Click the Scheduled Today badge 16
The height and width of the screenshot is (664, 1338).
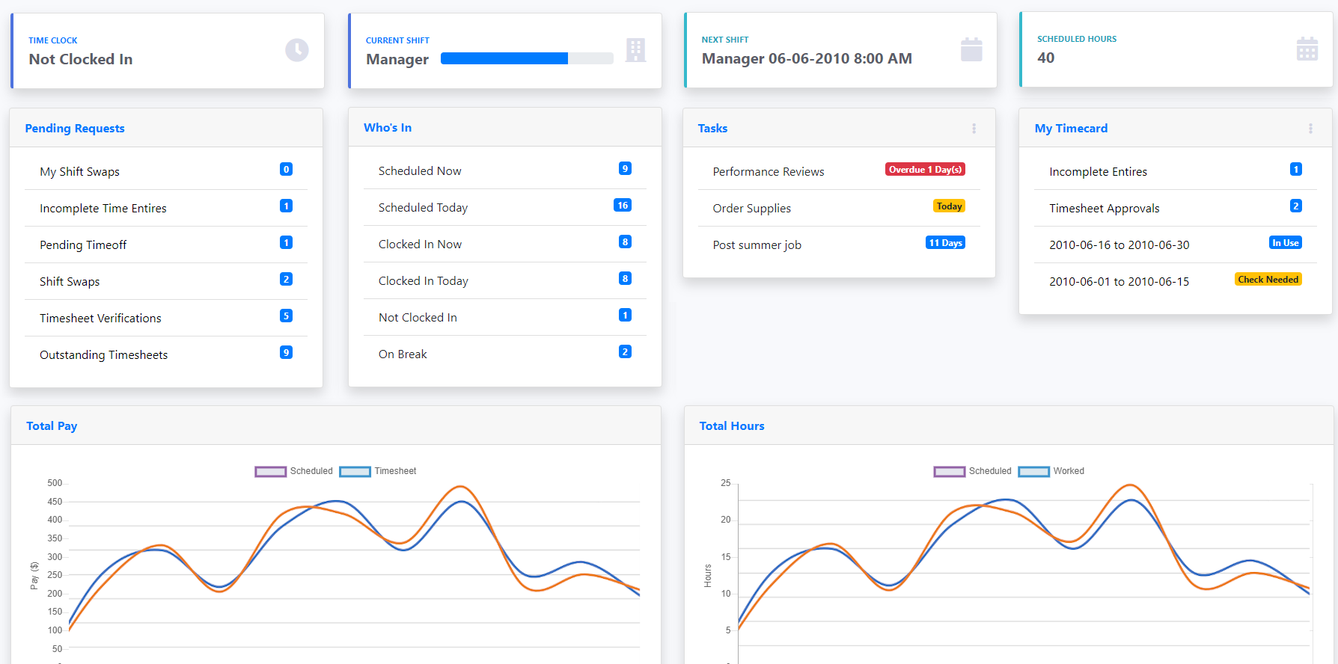point(623,205)
